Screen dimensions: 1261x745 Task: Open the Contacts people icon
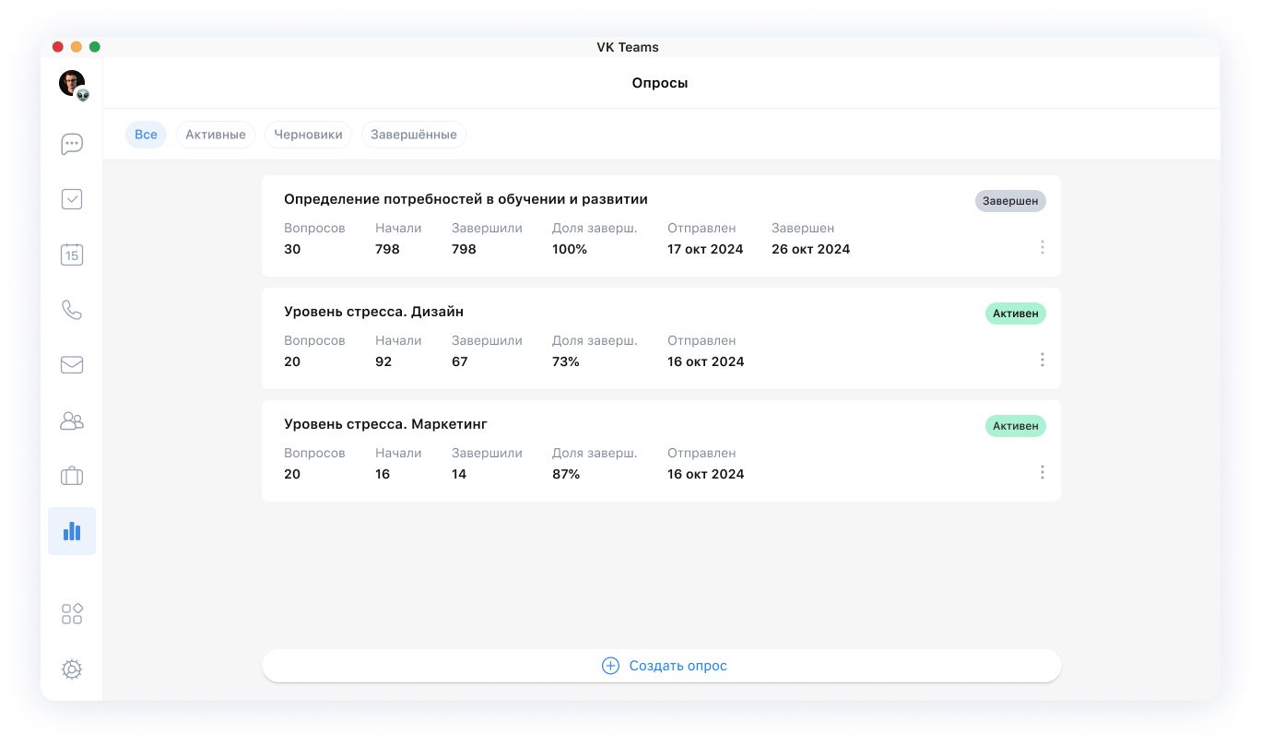click(x=72, y=420)
